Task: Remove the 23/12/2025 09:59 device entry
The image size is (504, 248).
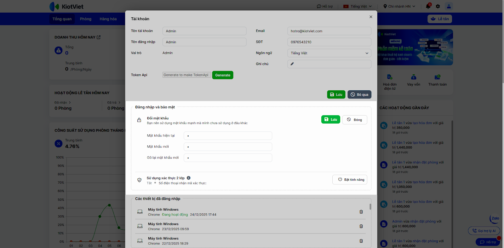Action: pos(361,226)
